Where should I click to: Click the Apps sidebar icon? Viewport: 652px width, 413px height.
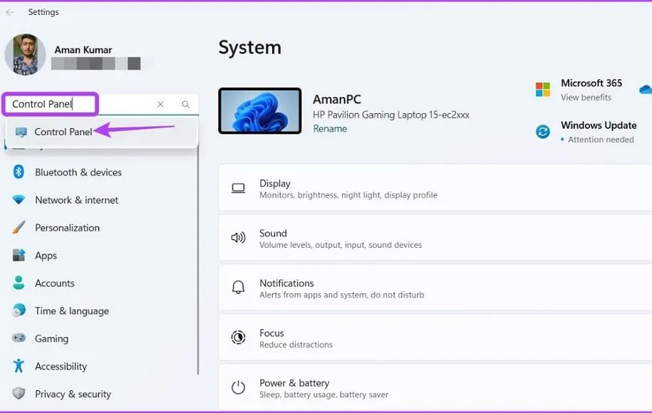19,256
